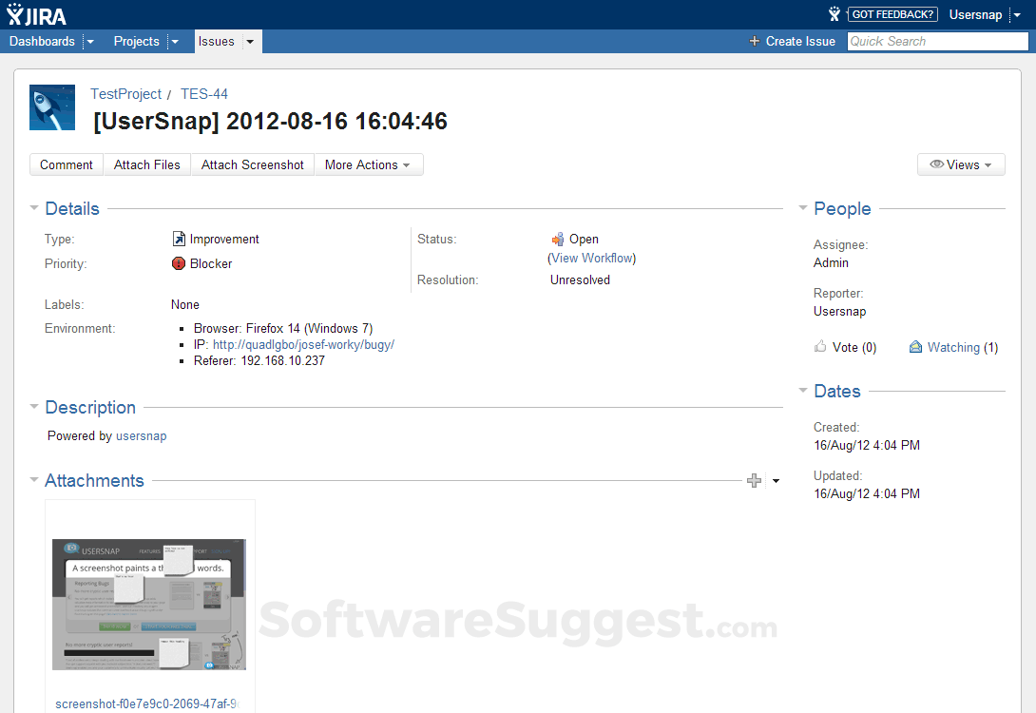The image size is (1036, 713).
Task: Open the Dashboards dropdown arrow
Action: [x=90, y=42]
